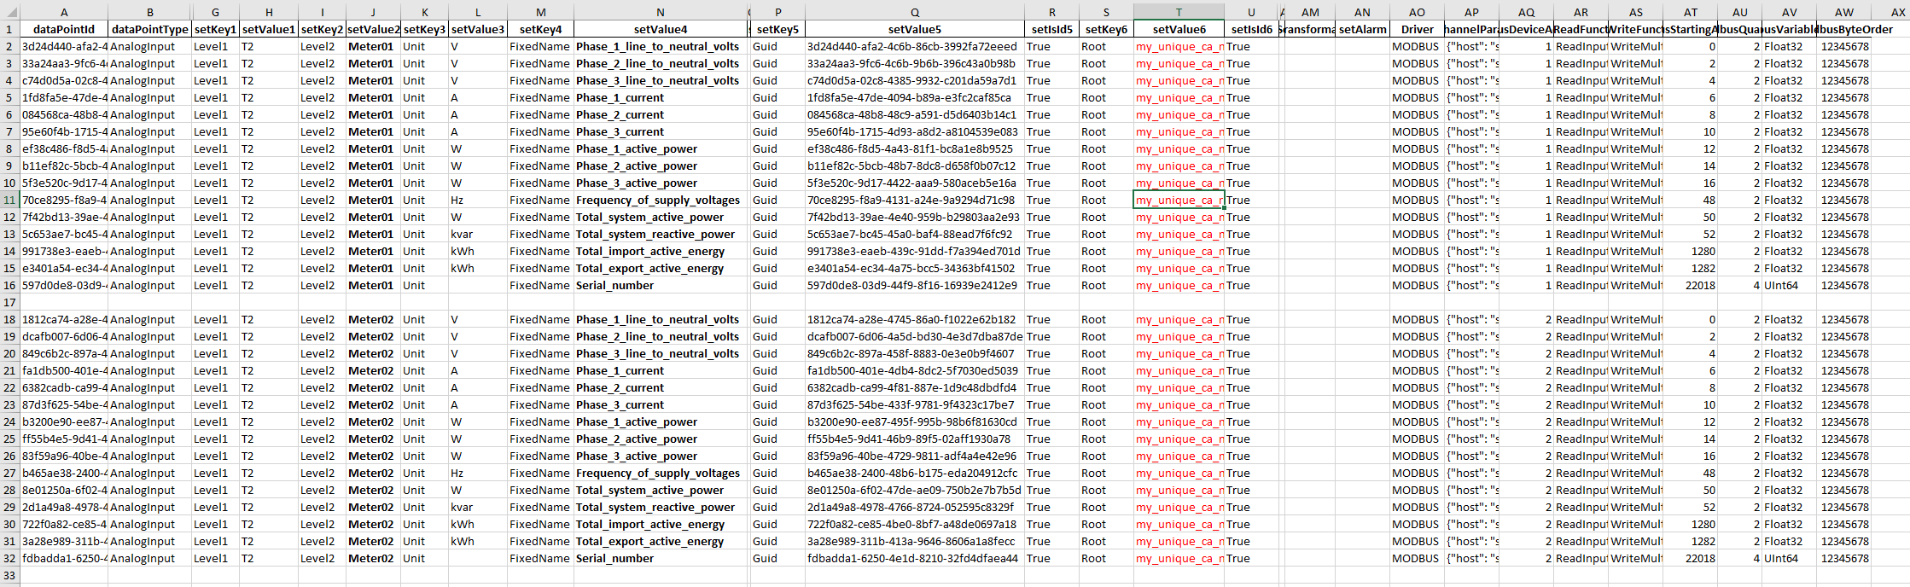Select the "Float32" cell in row 20
Screen dimensions: 1910x587
pyautogui.click(x=1790, y=353)
